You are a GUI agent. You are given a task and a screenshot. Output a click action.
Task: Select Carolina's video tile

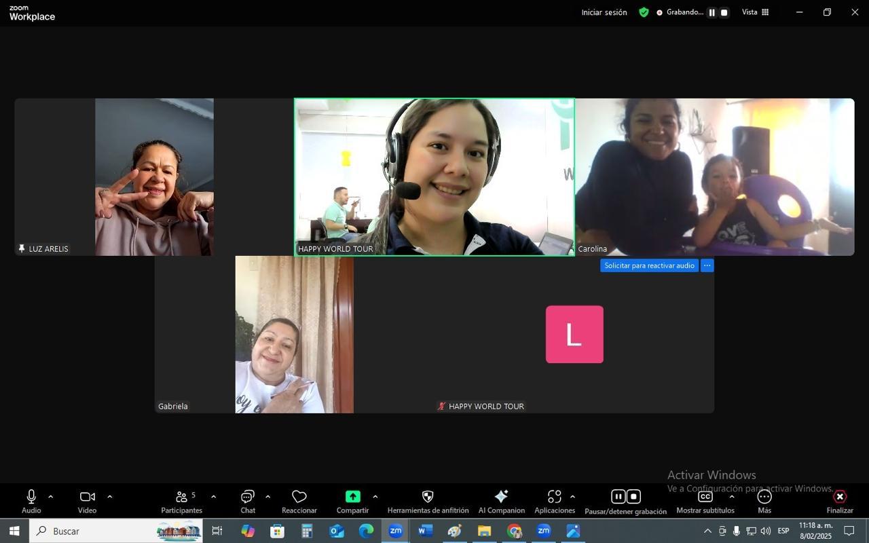[x=714, y=177]
